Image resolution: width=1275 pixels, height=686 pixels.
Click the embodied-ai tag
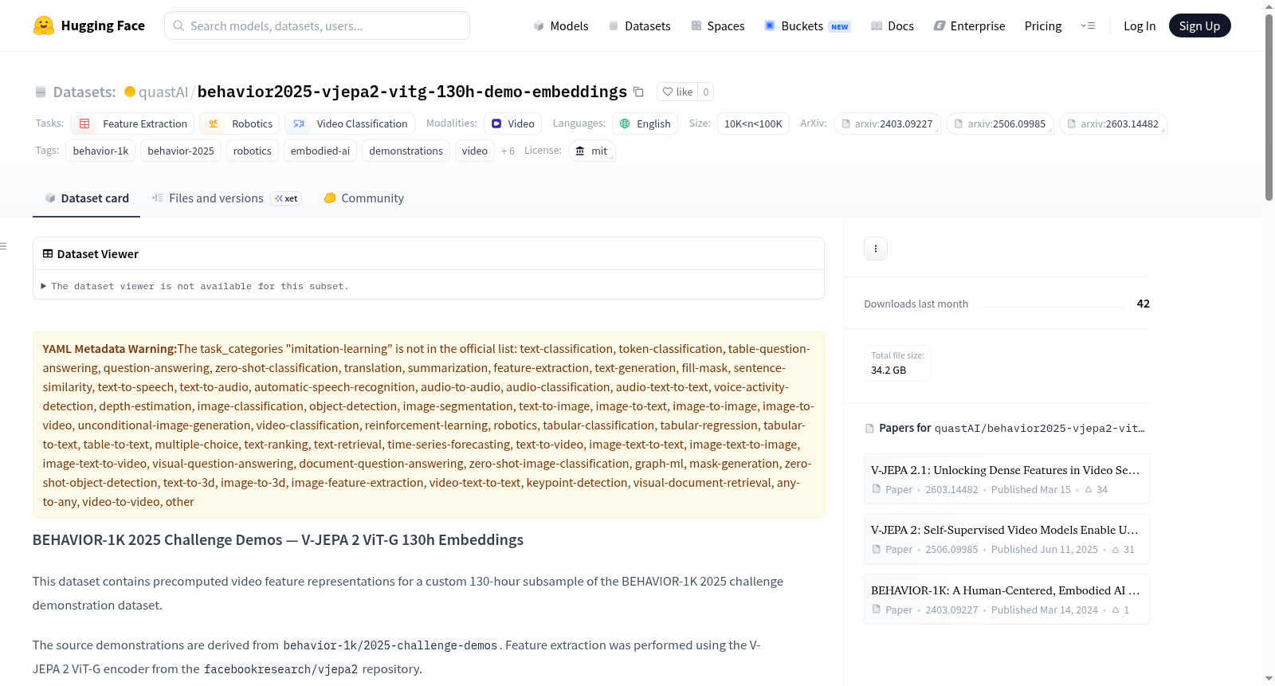coord(320,151)
